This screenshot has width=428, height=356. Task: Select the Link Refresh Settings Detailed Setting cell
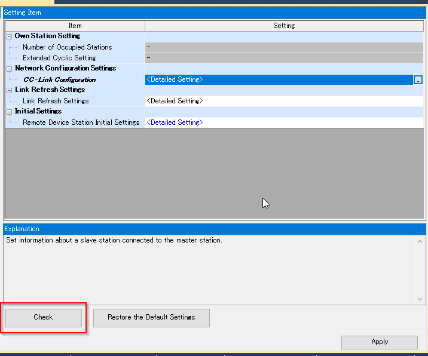(x=284, y=101)
